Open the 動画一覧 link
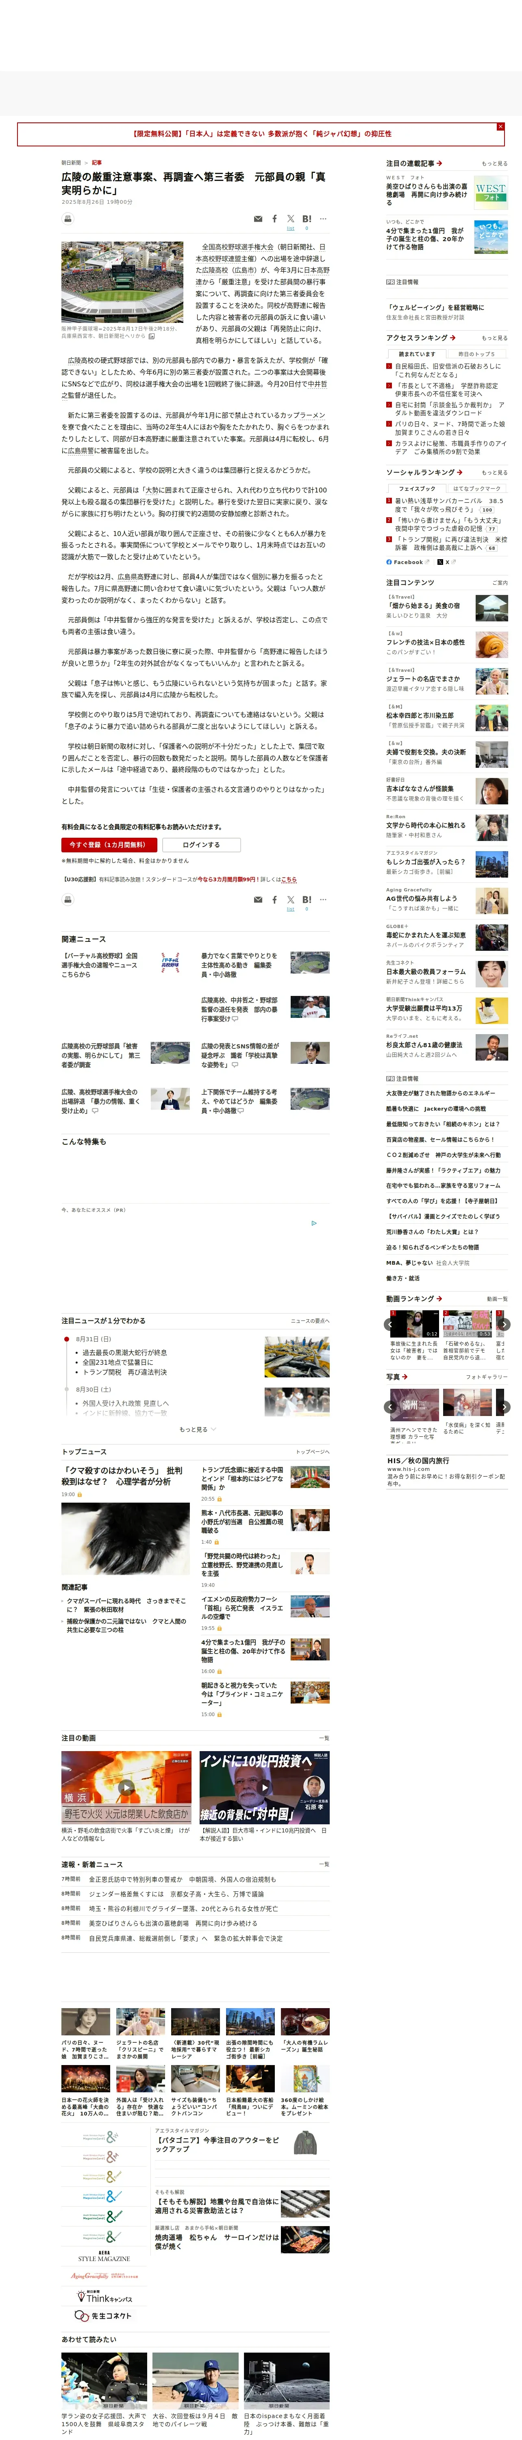 pyautogui.click(x=496, y=1298)
